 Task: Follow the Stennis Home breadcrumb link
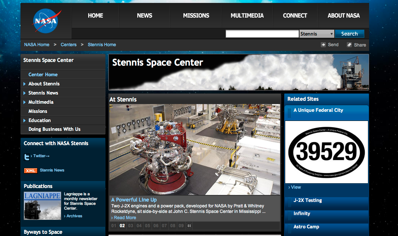tap(102, 45)
